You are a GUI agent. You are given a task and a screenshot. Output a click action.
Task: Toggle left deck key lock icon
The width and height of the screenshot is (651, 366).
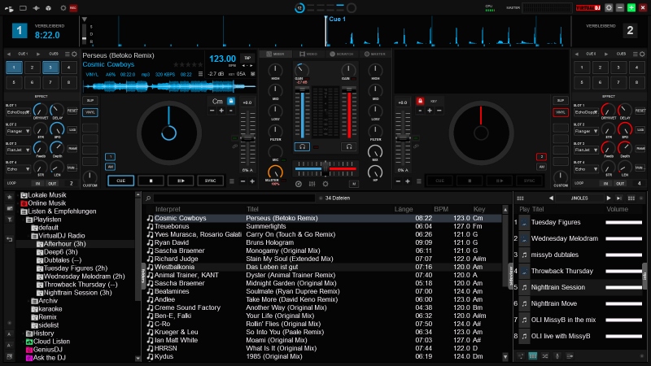[231, 101]
